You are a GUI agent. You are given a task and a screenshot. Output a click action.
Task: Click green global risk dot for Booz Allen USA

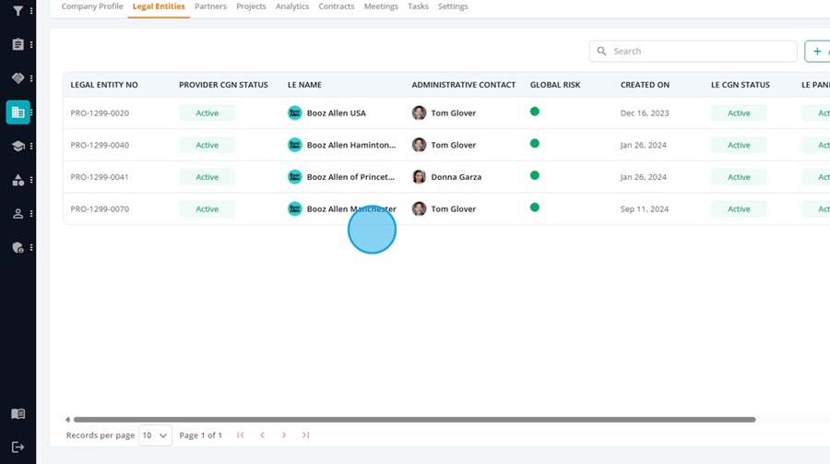535,112
